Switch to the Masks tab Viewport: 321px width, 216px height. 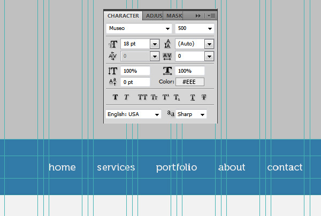point(174,16)
